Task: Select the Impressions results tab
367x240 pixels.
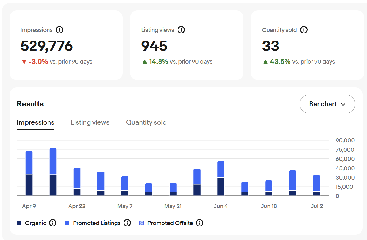Action: 36,122
